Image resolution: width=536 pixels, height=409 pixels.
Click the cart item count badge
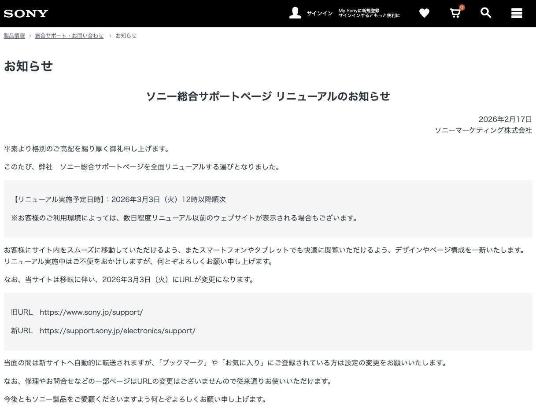tap(462, 7)
